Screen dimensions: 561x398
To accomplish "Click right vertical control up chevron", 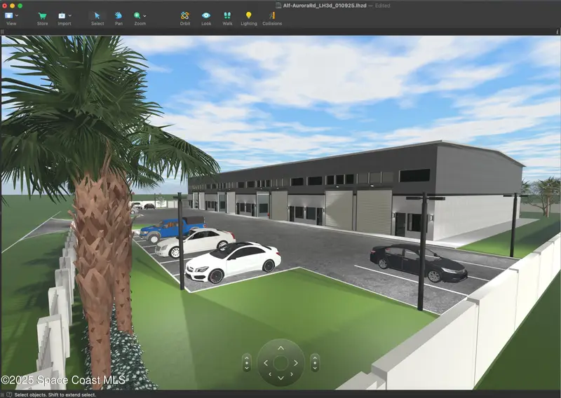I will pyautogui.click(x=315, y=357).
